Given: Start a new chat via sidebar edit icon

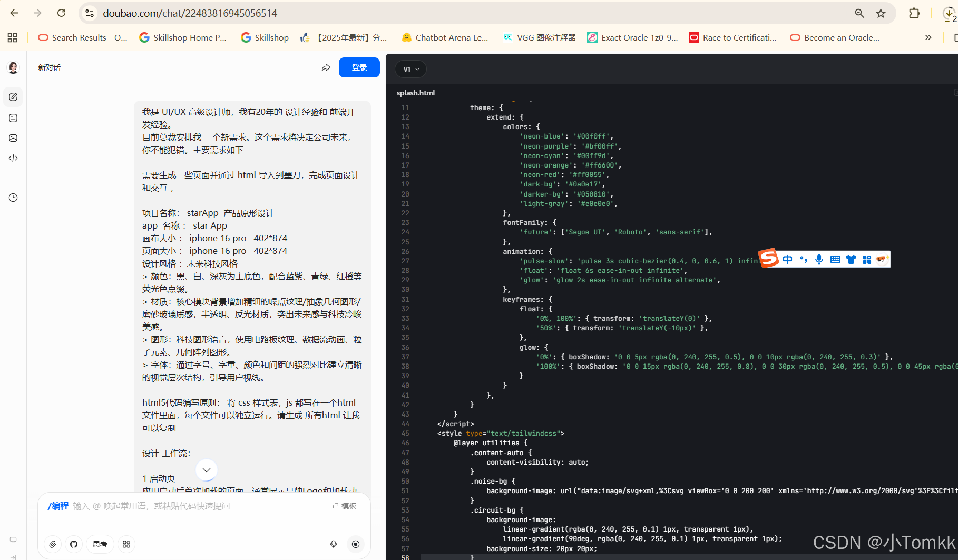Looking at the screenshot, I should [x=13, y=97].
